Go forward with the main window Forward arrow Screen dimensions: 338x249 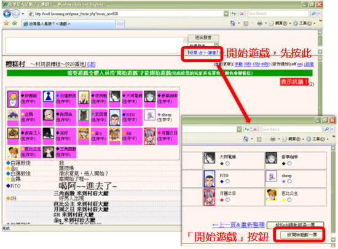[x=16, y=14]
